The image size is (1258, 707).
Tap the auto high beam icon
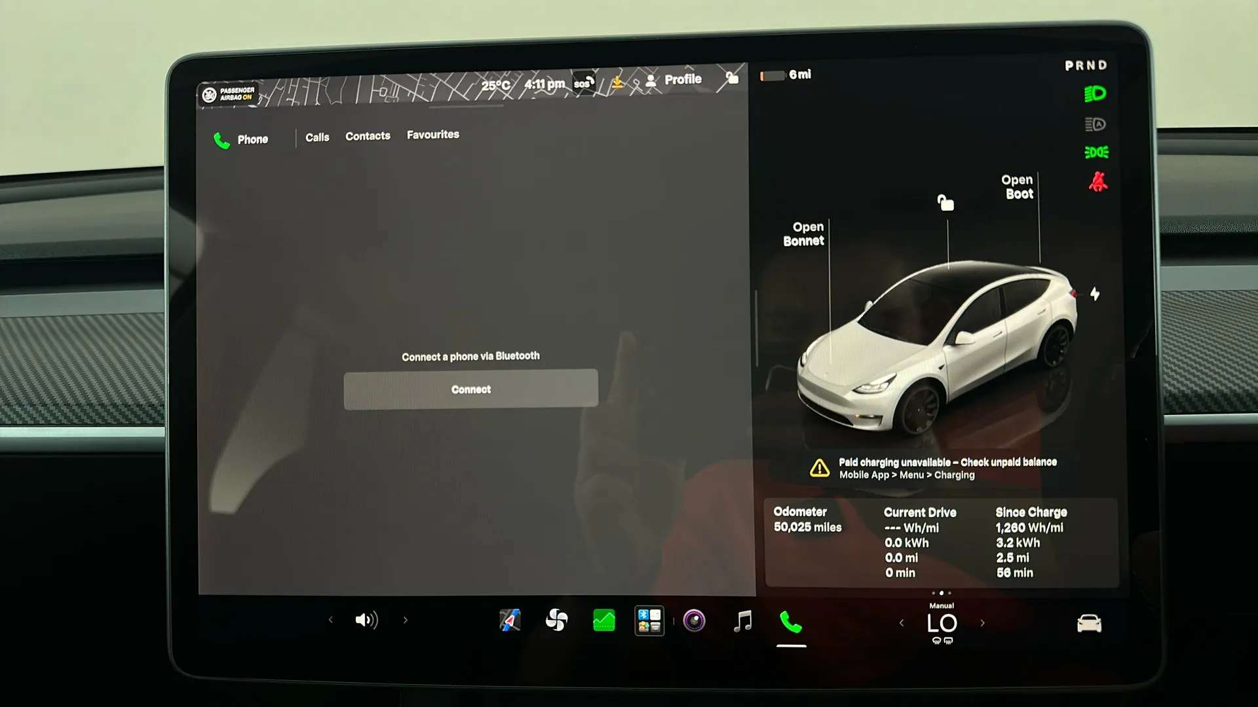1096,124
